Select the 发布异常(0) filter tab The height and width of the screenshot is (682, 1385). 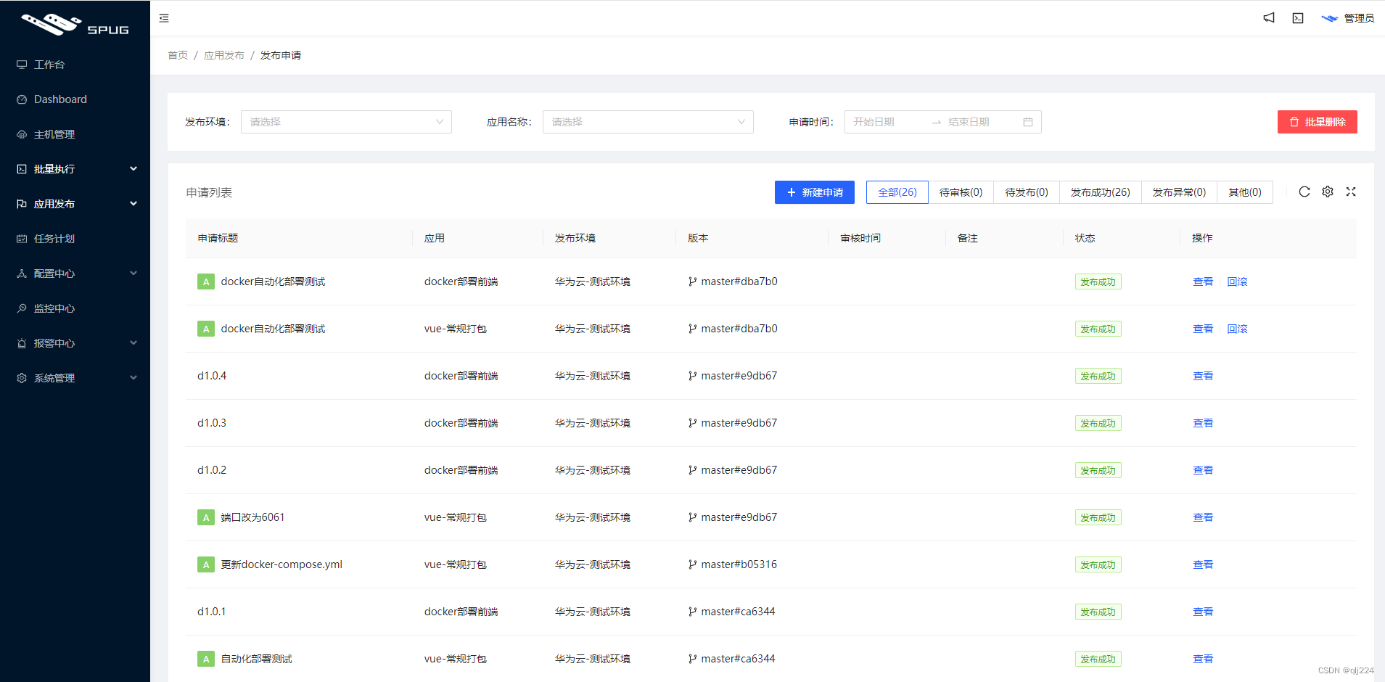coord(1179,192)
